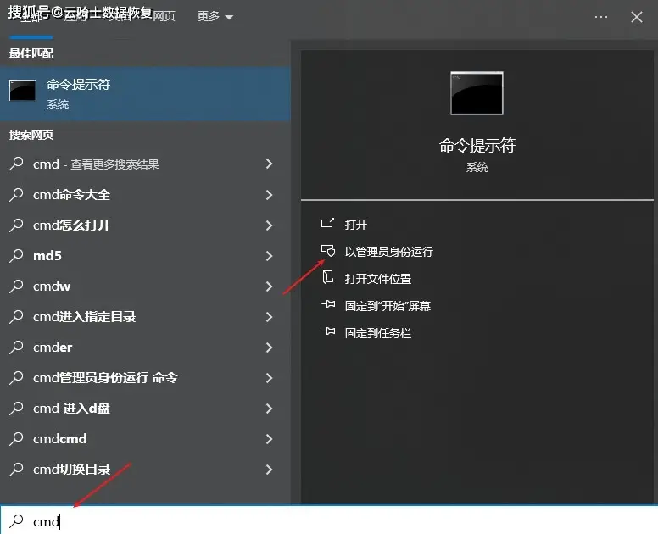Click the open icon beside 打开
This screenshot has height=534, width=658.
(328, 223)
